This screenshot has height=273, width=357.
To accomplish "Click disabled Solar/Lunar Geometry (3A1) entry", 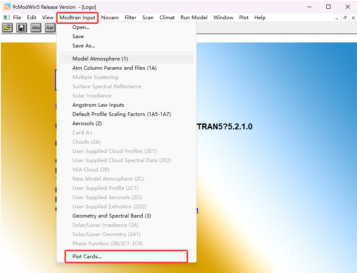I will tap(126, 234).
